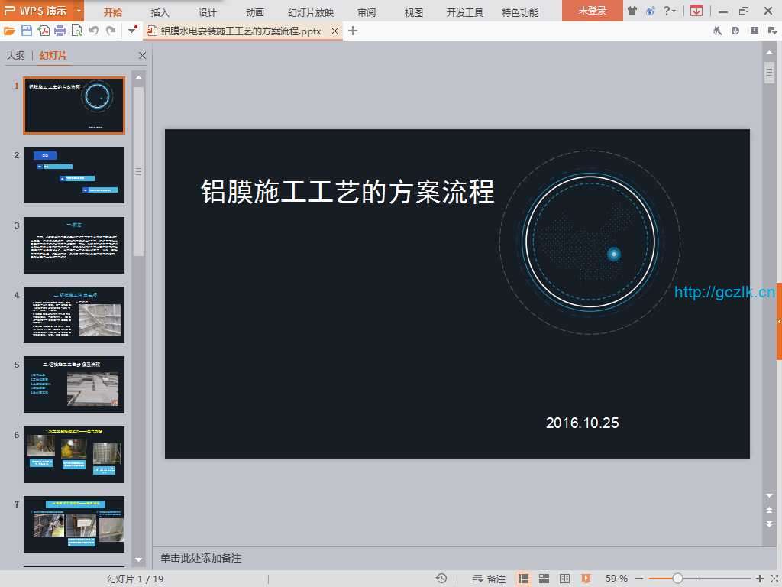Click the Undo arrow
This screenshot has height=587, width=782.
[x=94, y=31]
